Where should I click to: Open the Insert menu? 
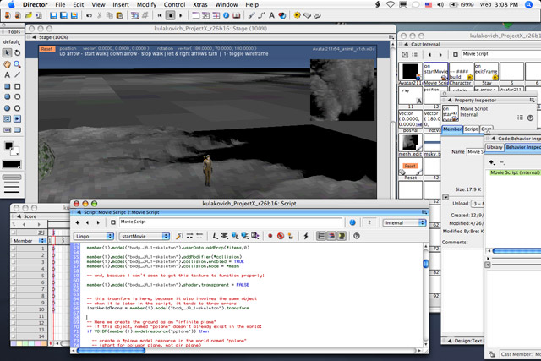point(121,4)
